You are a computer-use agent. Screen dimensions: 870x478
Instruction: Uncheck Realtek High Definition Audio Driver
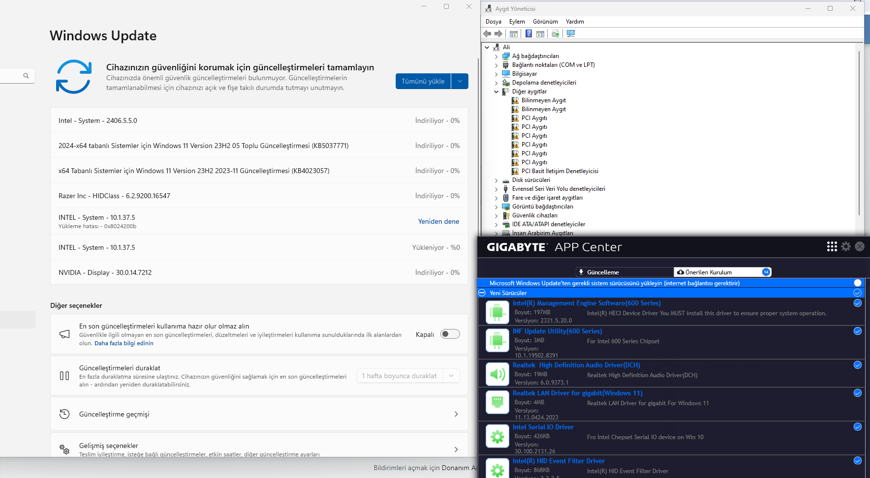858,365
